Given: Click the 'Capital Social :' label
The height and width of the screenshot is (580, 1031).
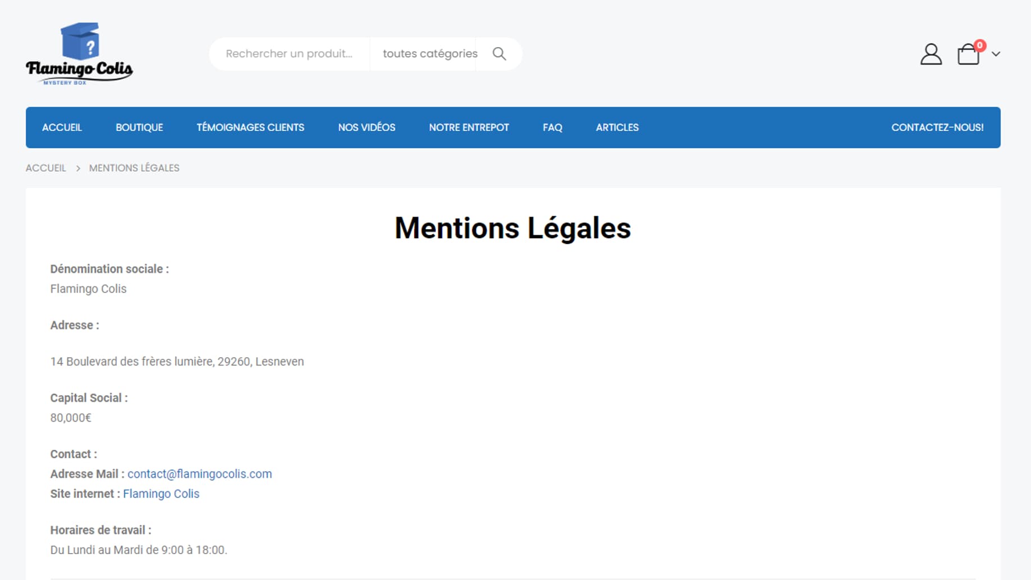Looking at the screenshot, I should 89,398.
